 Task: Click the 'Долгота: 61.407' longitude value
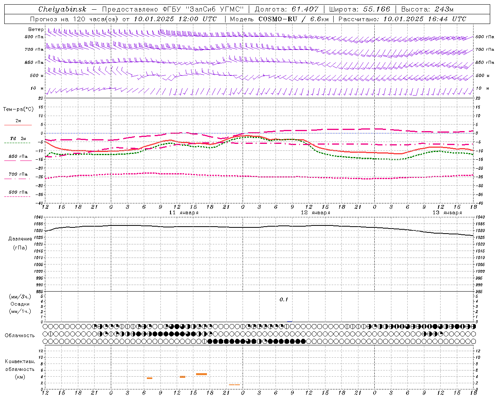coord(286,9)
